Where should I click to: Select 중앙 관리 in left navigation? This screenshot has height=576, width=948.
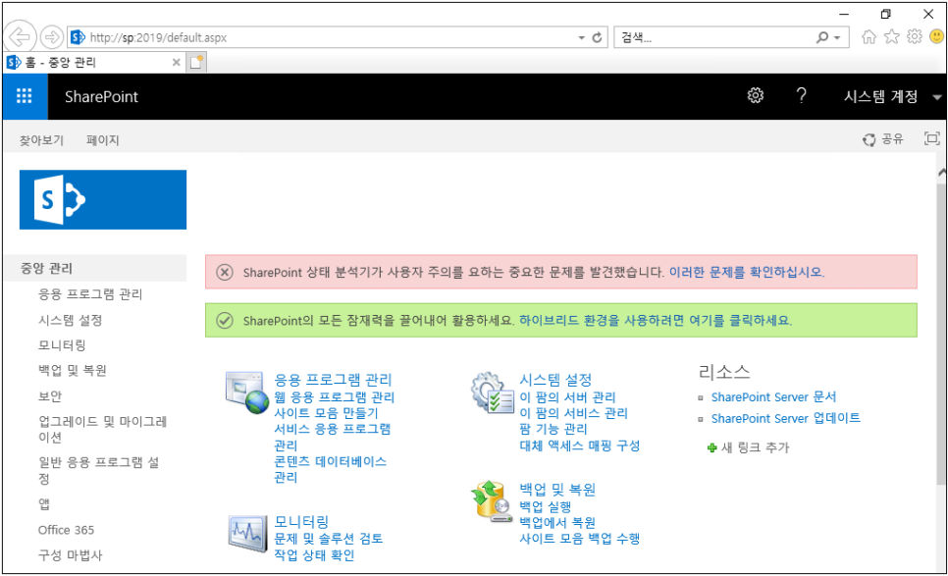click(47, 268)
